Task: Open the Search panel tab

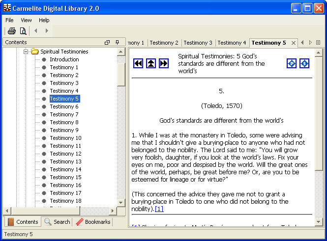Action: [57, 222]
